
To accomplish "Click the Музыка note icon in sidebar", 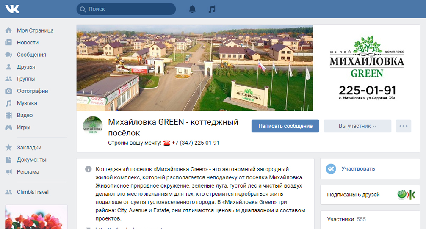I will [9, 103].
